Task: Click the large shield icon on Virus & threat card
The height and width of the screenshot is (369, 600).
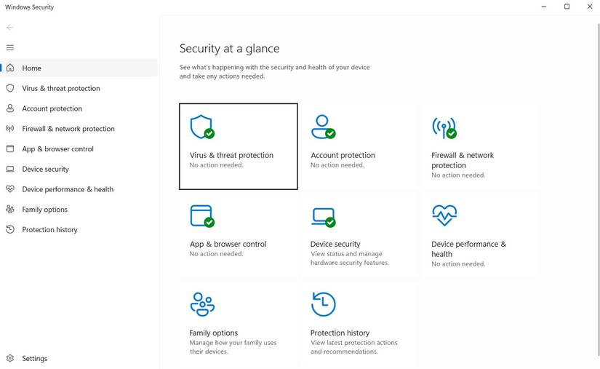Action: point(202,127)
